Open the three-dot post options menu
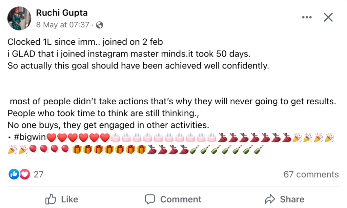Screen dimensions: 347x208 (x=307, y=17)
